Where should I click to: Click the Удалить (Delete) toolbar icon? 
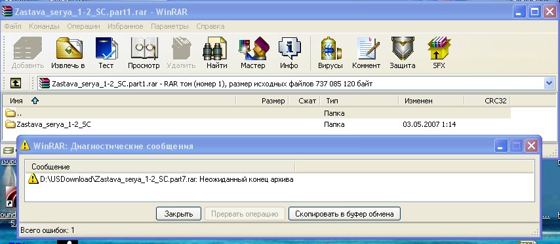point(182,48)
